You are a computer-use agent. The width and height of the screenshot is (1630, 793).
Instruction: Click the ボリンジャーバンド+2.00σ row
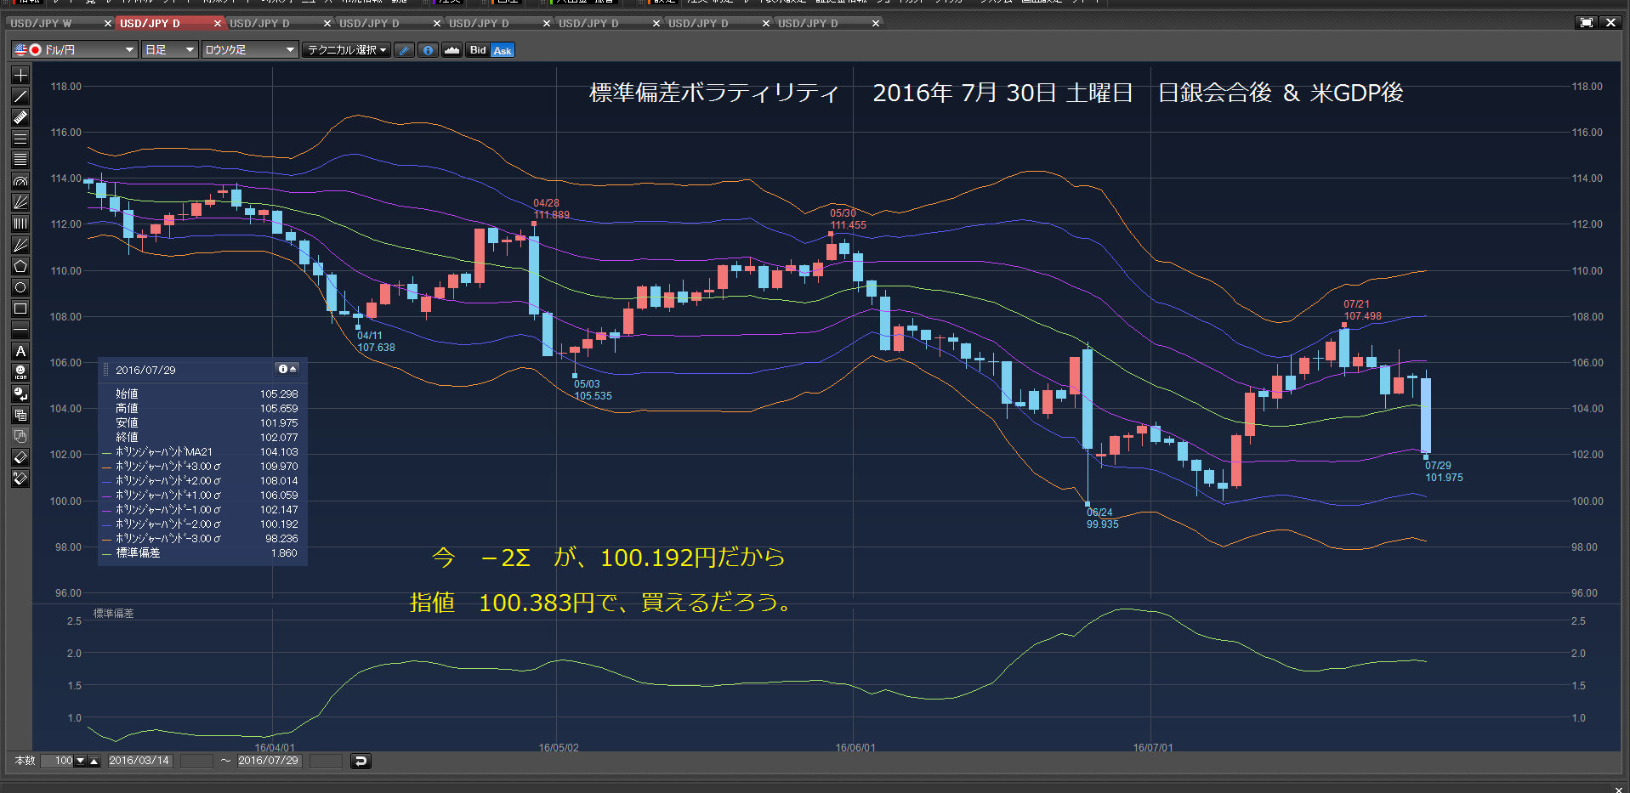[x=202, y=480]
